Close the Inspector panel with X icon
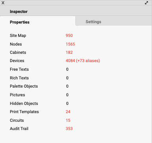152x143 pixels. click(x=3, y=3)
